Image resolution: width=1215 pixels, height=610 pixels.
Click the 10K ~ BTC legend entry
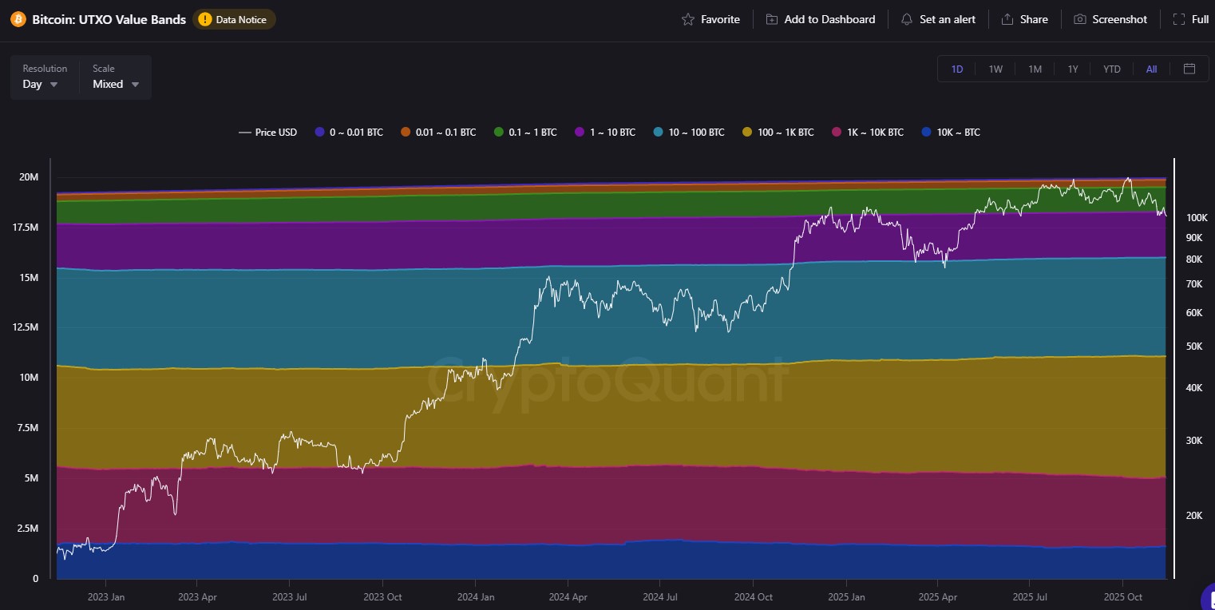click(951, 133)
